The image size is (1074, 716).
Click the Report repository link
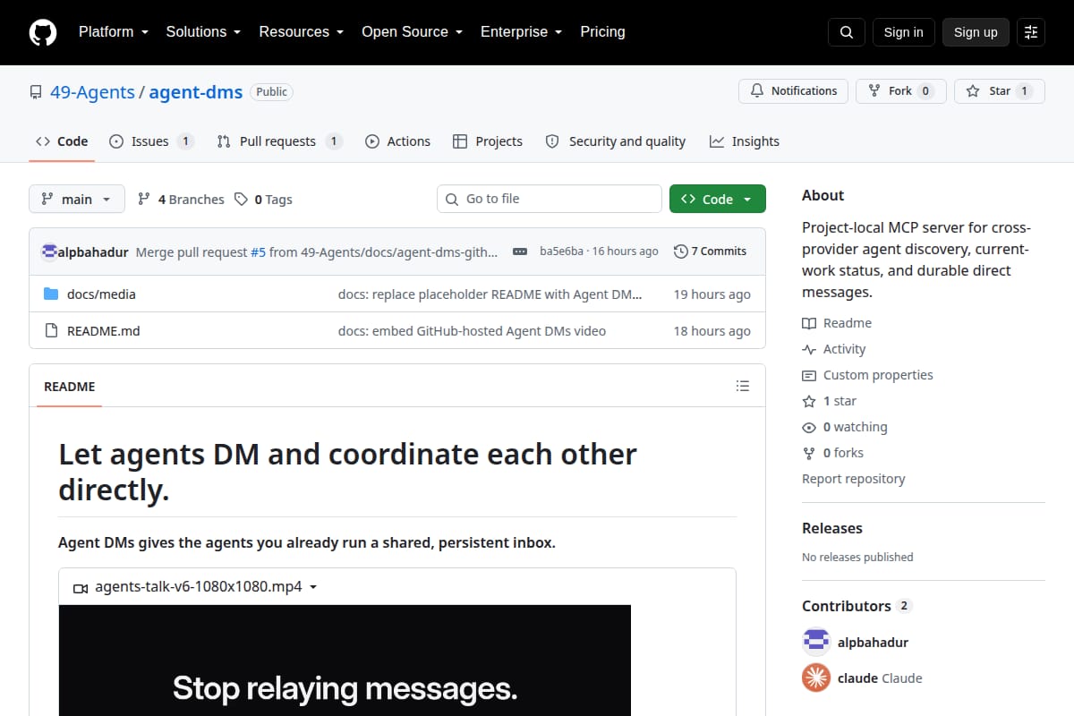854,479
